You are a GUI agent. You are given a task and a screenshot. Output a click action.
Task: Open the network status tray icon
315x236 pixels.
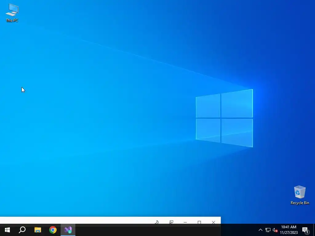click(x=268, y=230)
